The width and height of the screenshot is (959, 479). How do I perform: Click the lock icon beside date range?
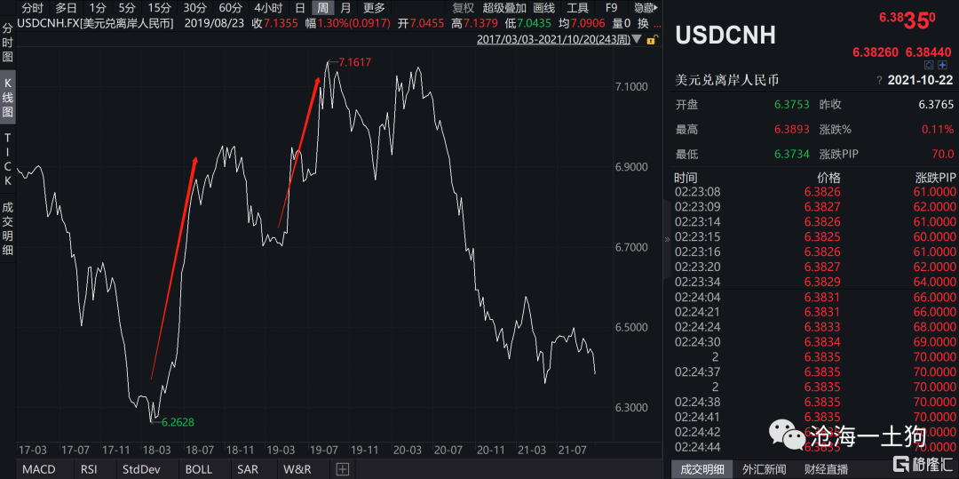point(651,40)
